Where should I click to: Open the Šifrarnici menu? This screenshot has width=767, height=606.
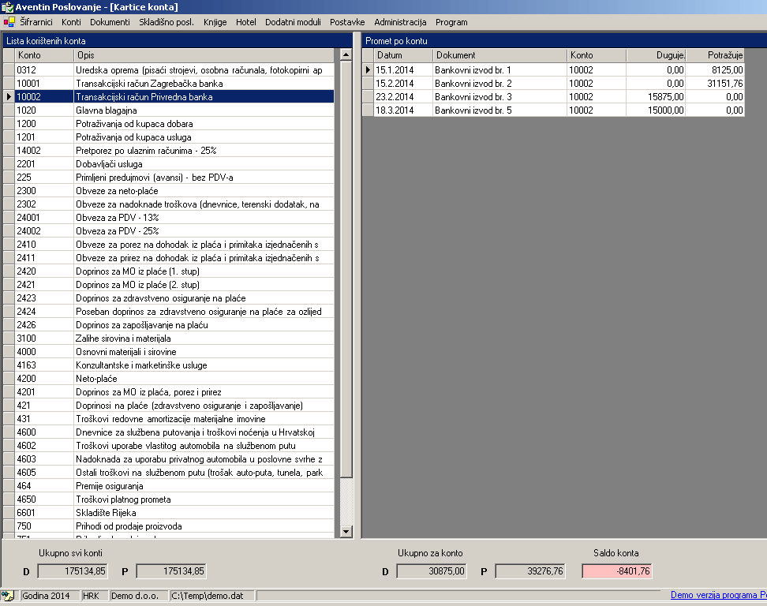37,22
